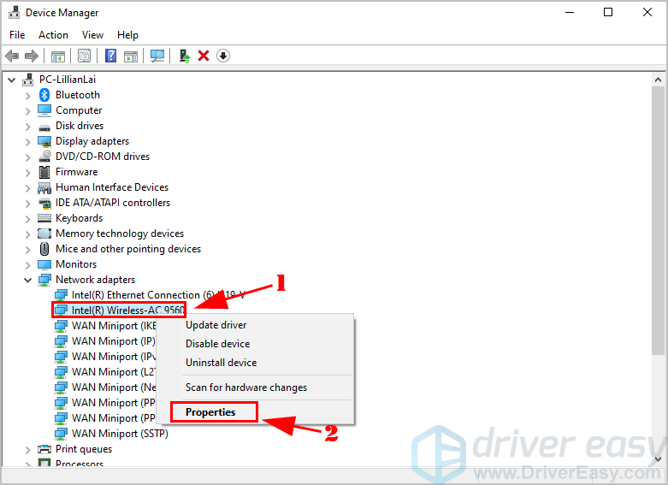Expand the Computer node chevron

(x=27, y=111)
